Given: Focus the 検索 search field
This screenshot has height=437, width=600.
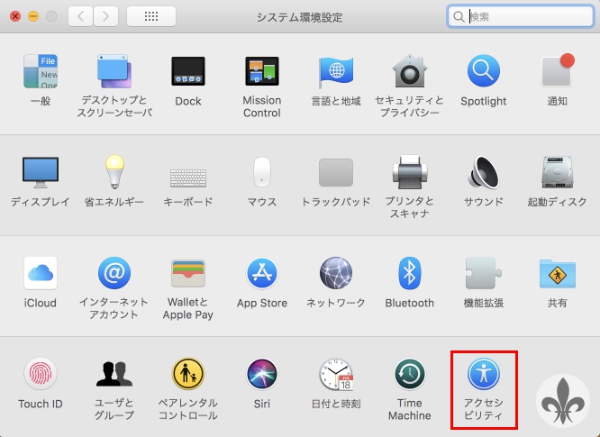Looking at the screenshot, I should point(521,16).
